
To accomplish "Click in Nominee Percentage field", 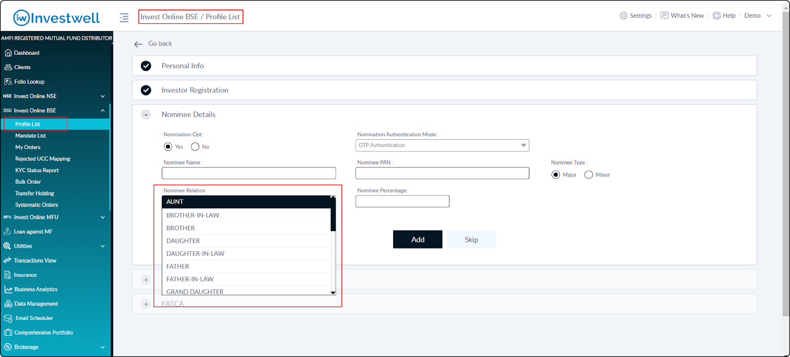I will [402, 201].
